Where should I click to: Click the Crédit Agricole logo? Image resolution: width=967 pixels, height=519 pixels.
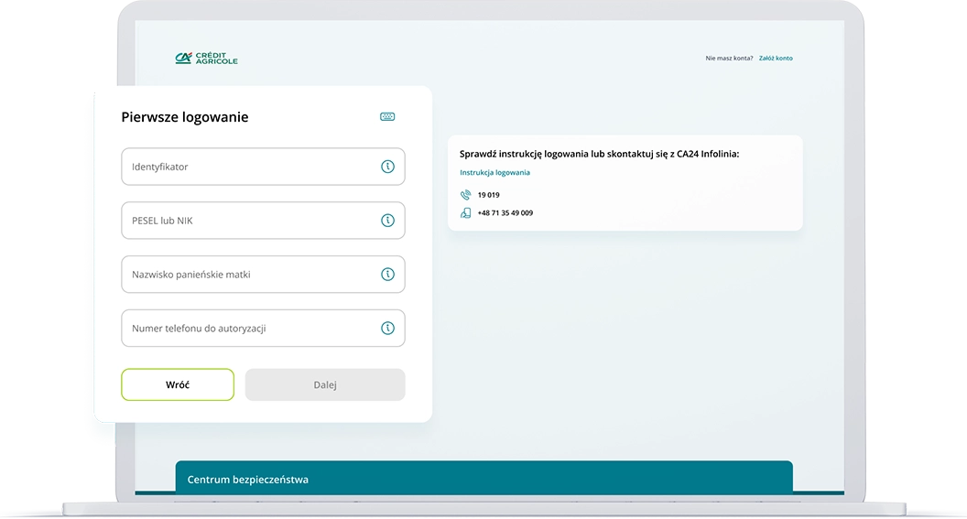coord(206,59)
